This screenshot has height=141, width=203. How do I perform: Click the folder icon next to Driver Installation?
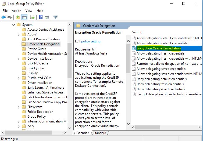pos(24,83)
